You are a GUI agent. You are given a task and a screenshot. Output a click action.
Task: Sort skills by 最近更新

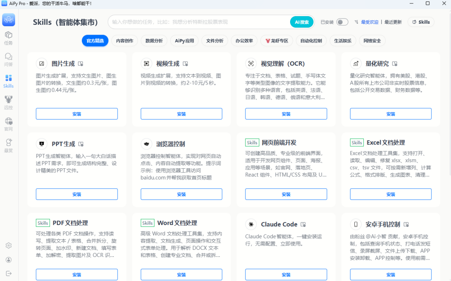coord(393,22)
